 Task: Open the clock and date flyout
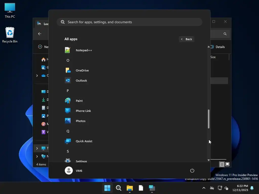click(x=240, y=188)
